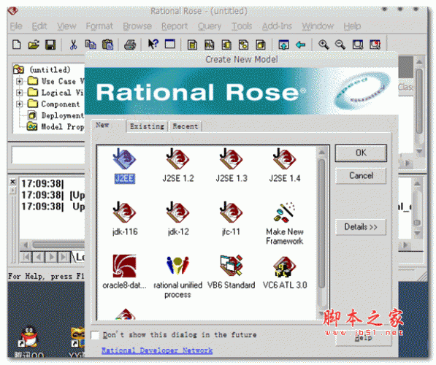Switch to the Recent tab
This screenshot has height=365, width=436.
click(186, 126)
